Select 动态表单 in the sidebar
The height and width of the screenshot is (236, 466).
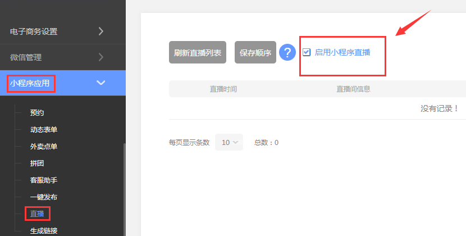click(x=44, y=129)
